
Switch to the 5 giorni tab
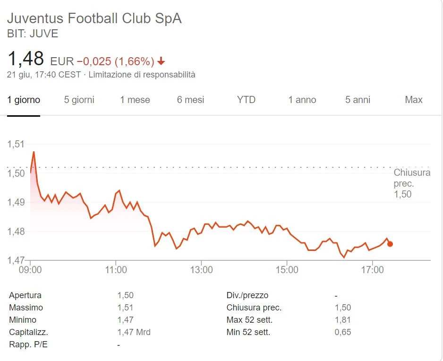pyautogui.click(x=79, y=100)
